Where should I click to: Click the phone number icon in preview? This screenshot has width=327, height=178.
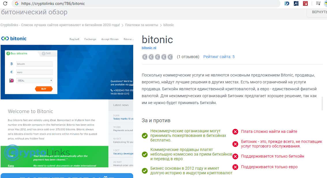[x=112, y=90]
